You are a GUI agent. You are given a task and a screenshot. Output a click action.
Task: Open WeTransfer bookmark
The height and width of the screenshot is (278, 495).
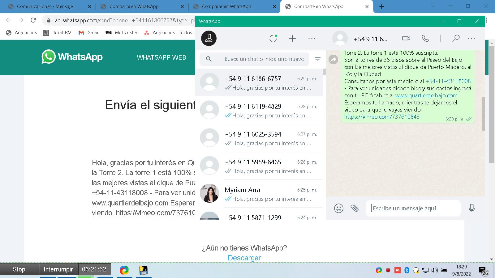(x=121, y=33)
